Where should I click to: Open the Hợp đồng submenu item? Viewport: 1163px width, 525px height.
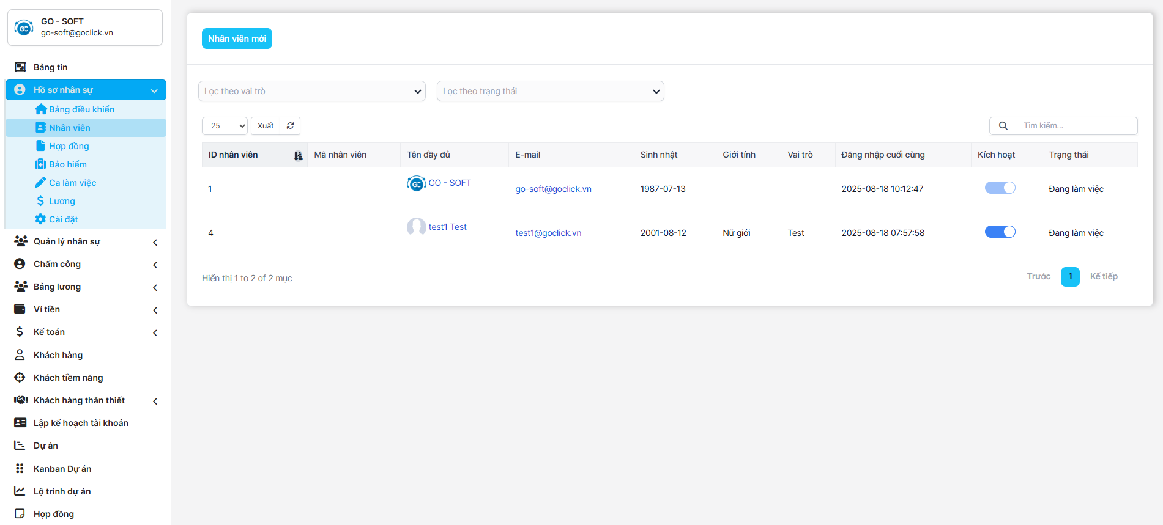(69, 146)
